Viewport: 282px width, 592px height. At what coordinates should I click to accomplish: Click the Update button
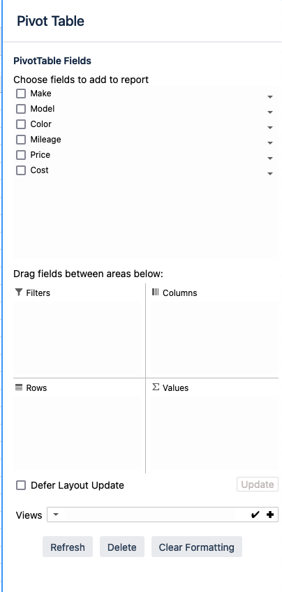click(x=258, y=484)
